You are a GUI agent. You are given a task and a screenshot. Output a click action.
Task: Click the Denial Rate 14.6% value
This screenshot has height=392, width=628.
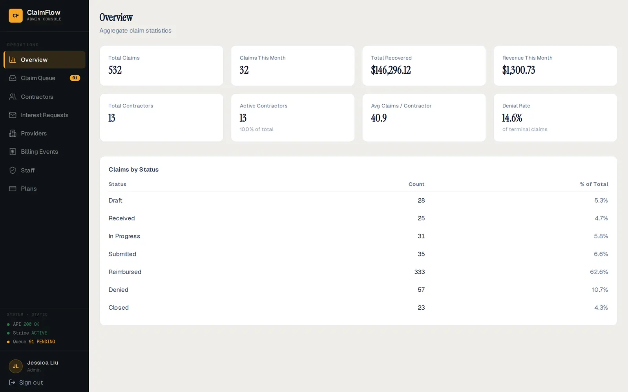[512, 118]
